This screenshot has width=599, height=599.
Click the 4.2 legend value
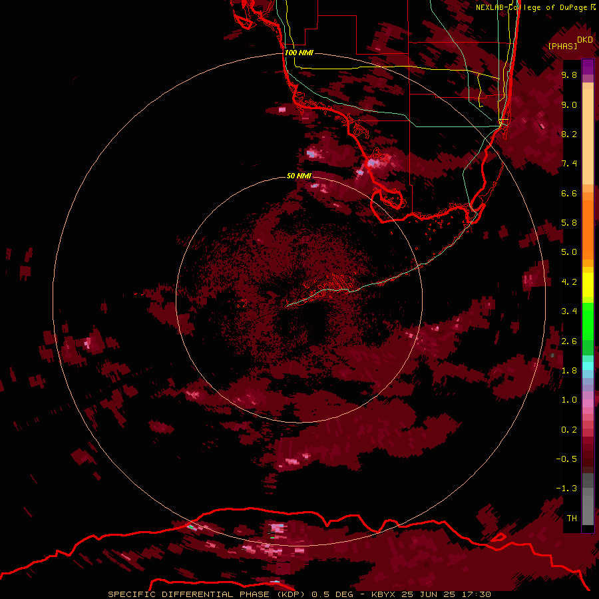(x=569, y=282)
